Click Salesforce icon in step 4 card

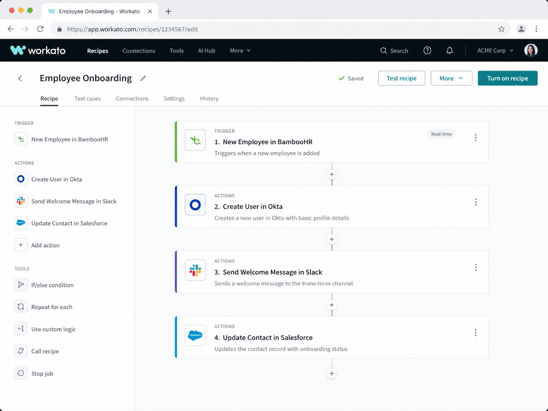[195, 335]
